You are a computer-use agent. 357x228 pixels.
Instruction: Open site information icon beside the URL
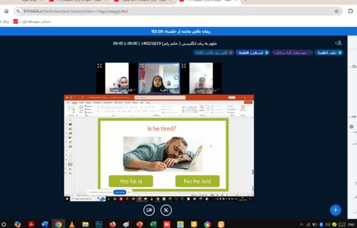(x=18, y=11)
